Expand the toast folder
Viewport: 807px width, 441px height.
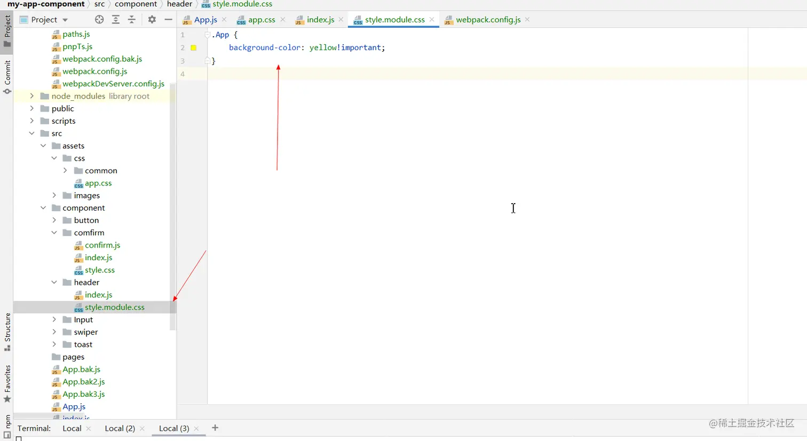(x=54, y=344)
